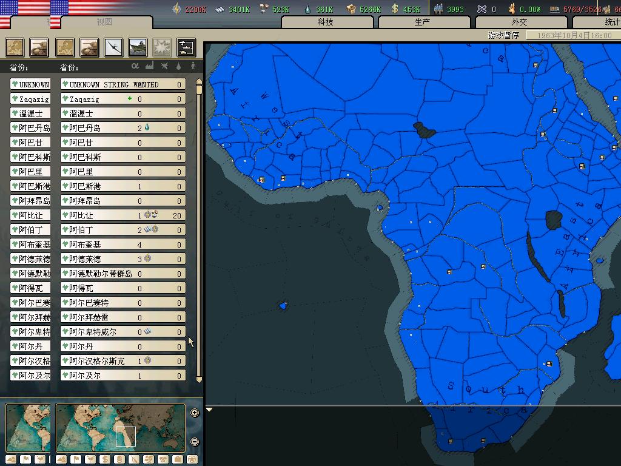Click the transport capacity truck icon
Screen dimensions: 621x466
point(556,9)
